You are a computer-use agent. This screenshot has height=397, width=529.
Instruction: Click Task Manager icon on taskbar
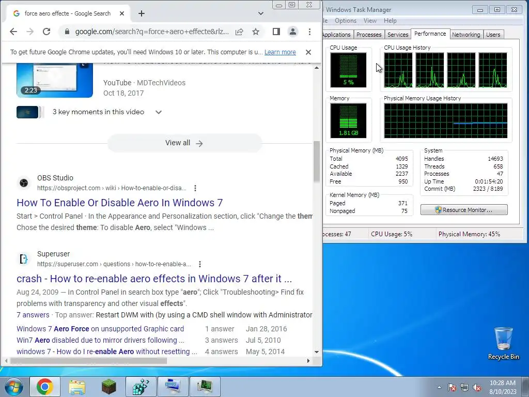(x=205, y=387)
